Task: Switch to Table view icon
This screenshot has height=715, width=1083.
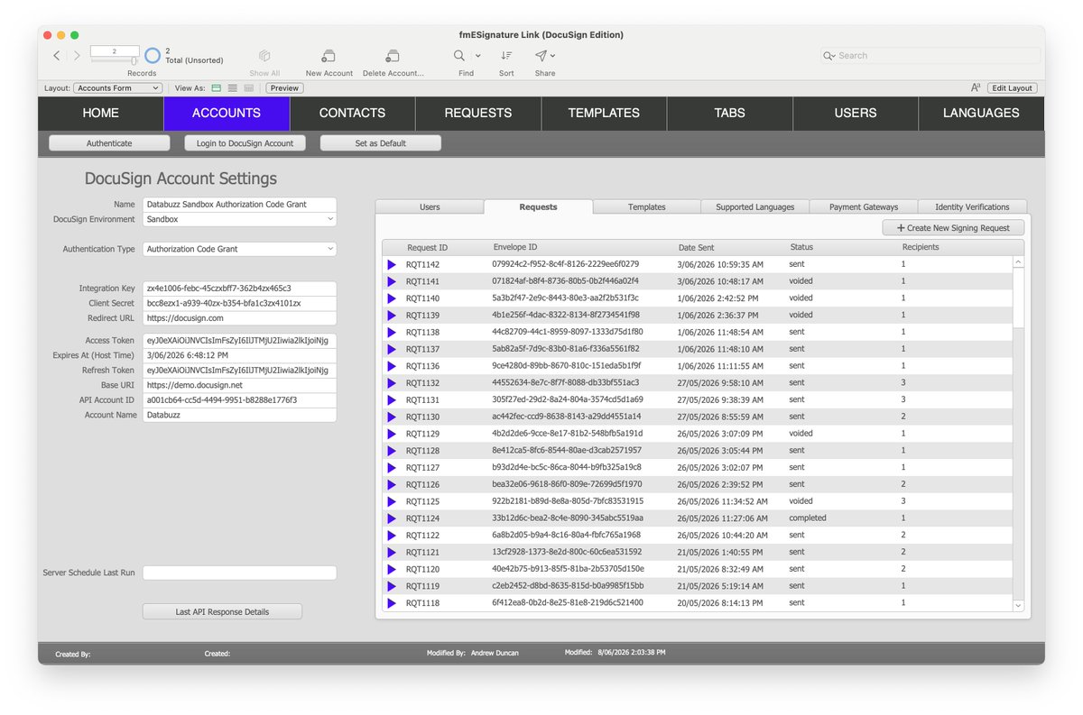Action: (x=248, y=88)
